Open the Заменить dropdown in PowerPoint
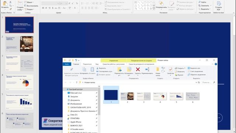The image size is (236, 133). coord(205,6)
